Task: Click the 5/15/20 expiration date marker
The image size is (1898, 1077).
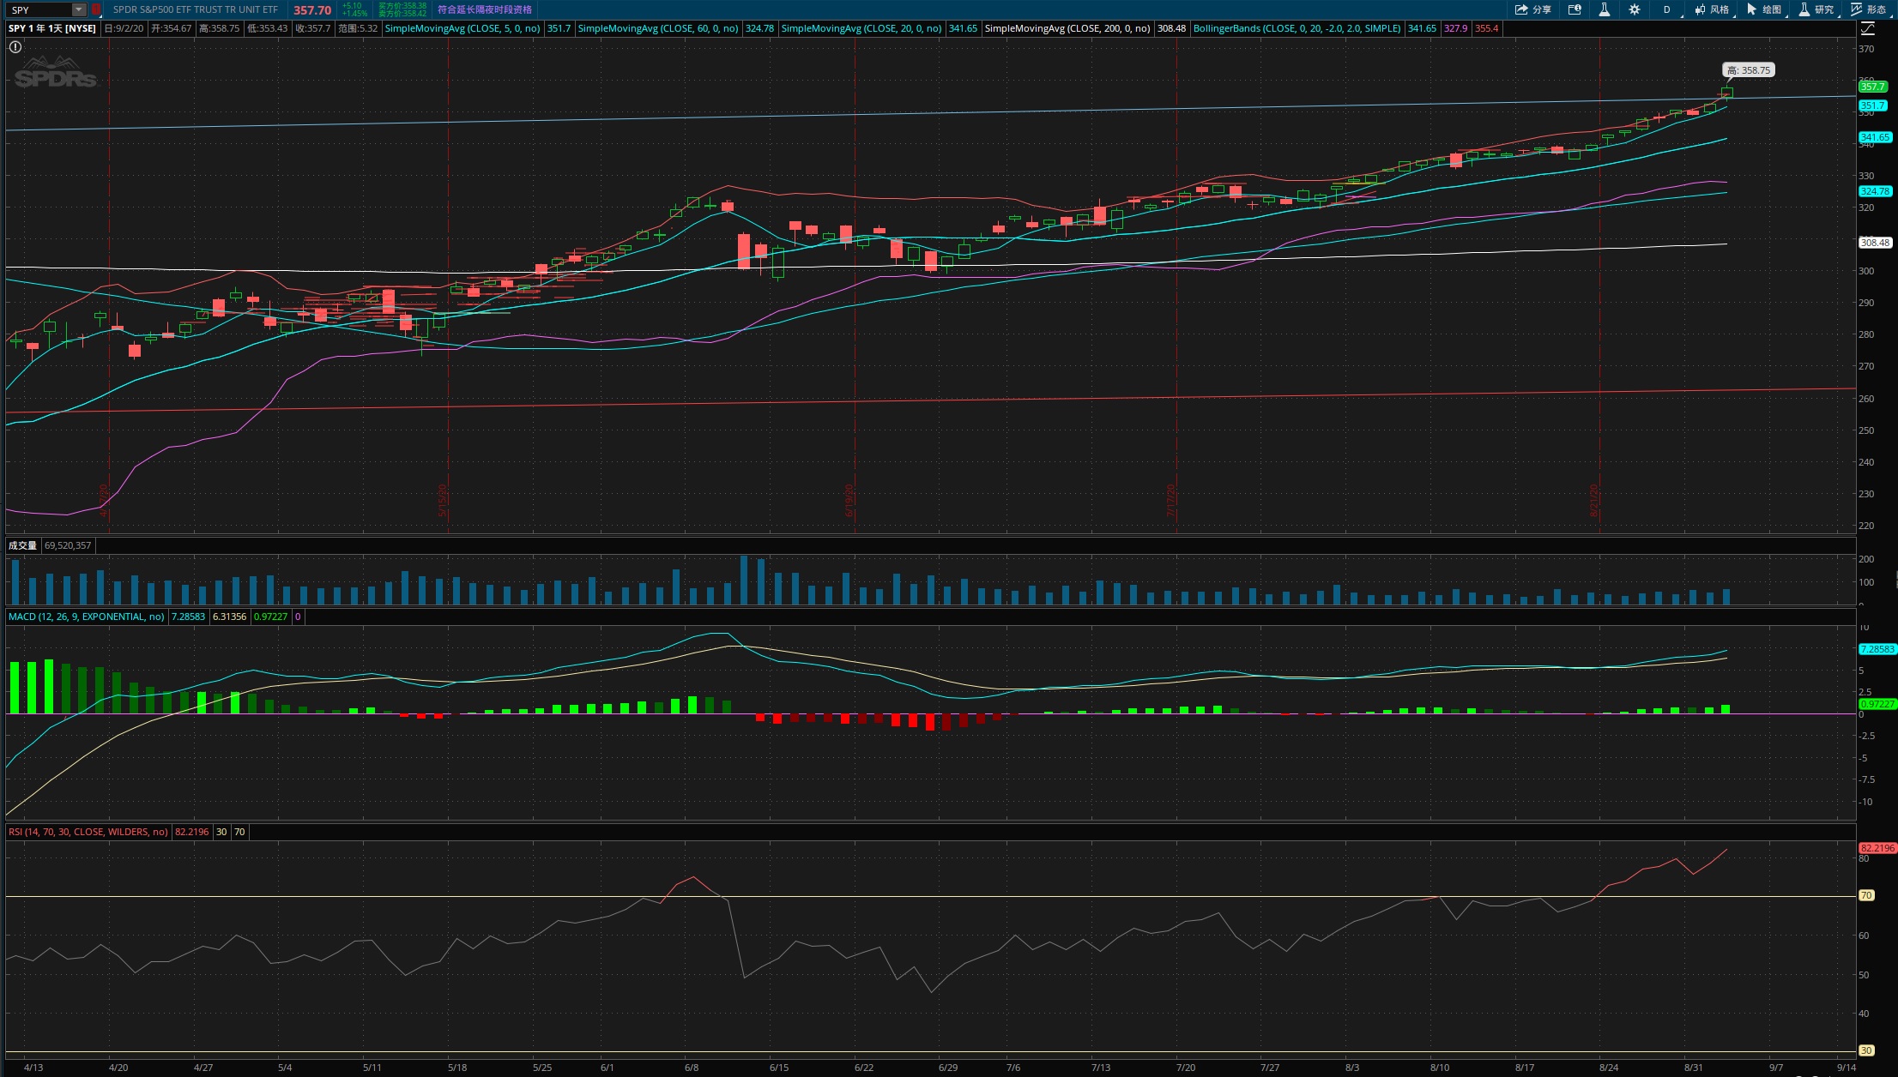Action: [x=443, y=501]
